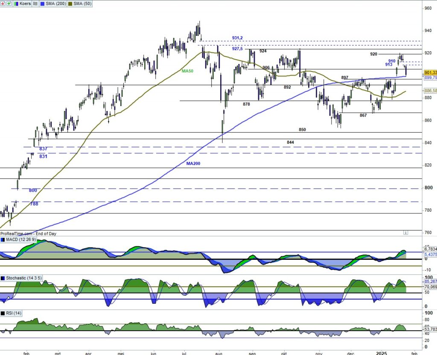437x355 pixels.
Task: Open the RSI (14) panel label
Action: point(14,313)
